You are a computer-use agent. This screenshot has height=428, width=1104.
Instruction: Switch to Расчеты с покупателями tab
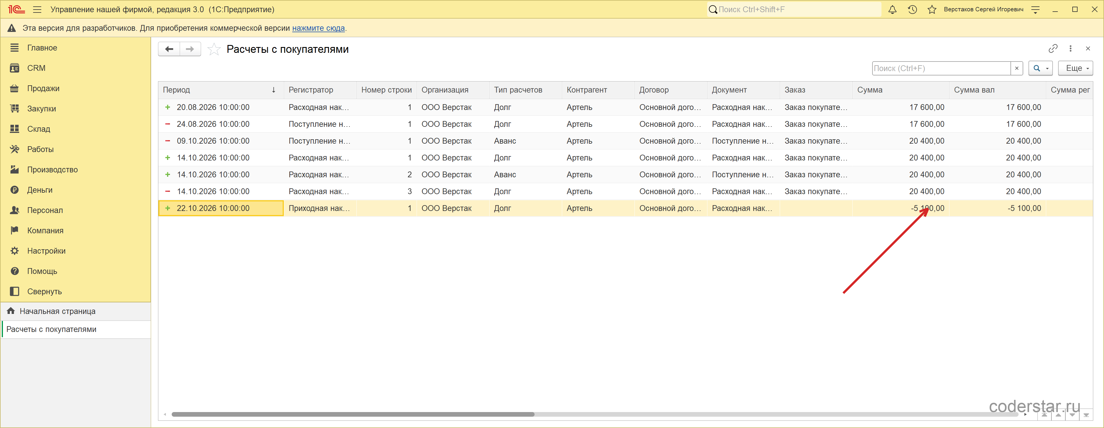[x=76, y=330]
